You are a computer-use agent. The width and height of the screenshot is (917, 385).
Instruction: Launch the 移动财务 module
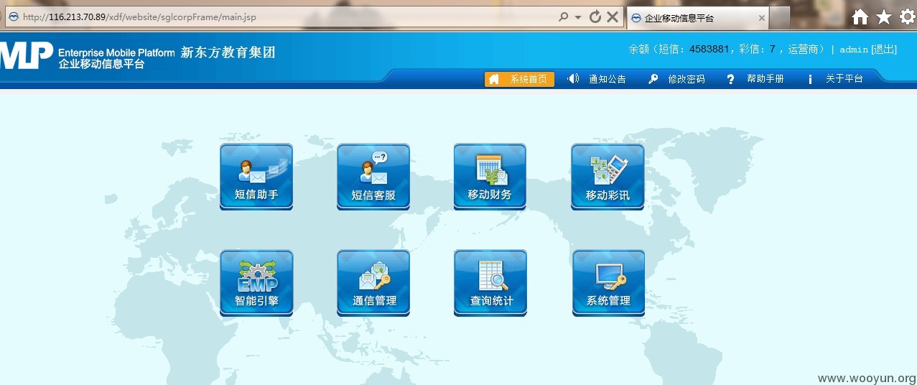[490, 176]
